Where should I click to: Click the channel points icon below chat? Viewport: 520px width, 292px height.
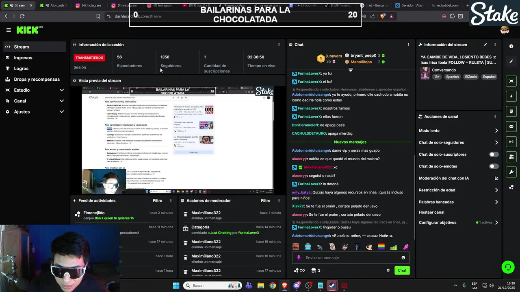pyautogui.click(x=299, y=271)
